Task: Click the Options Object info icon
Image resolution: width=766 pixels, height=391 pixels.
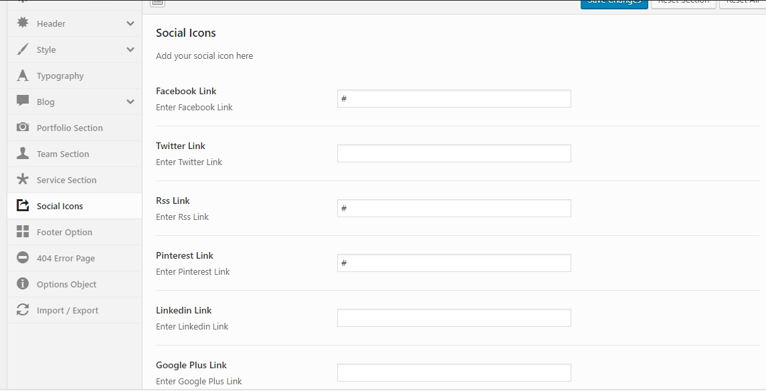Action: click(x=23, y=283)
